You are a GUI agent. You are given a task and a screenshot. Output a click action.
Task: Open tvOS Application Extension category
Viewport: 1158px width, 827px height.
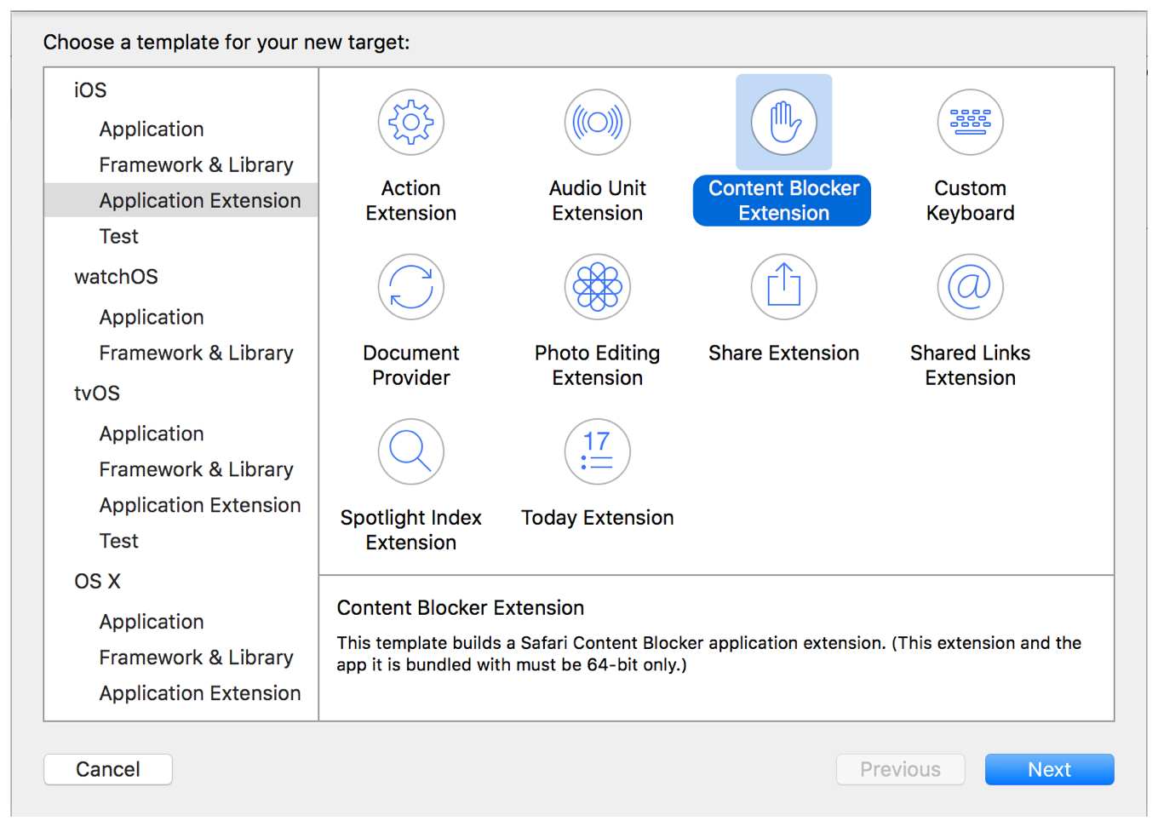point(200,505)
